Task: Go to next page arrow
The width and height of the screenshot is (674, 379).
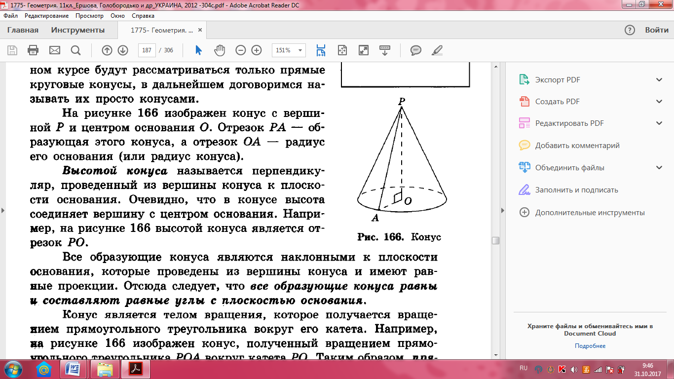Action: tap(123, 50)
